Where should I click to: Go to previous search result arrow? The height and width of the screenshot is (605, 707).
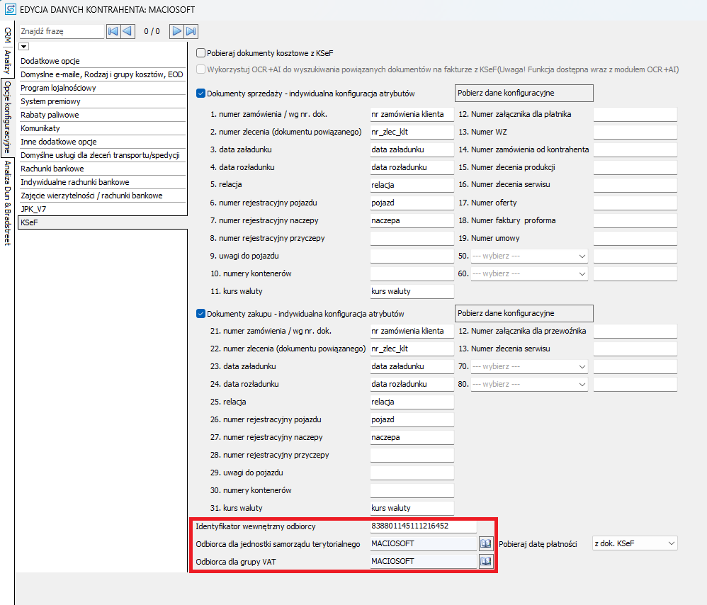click(x=128, y=31)
